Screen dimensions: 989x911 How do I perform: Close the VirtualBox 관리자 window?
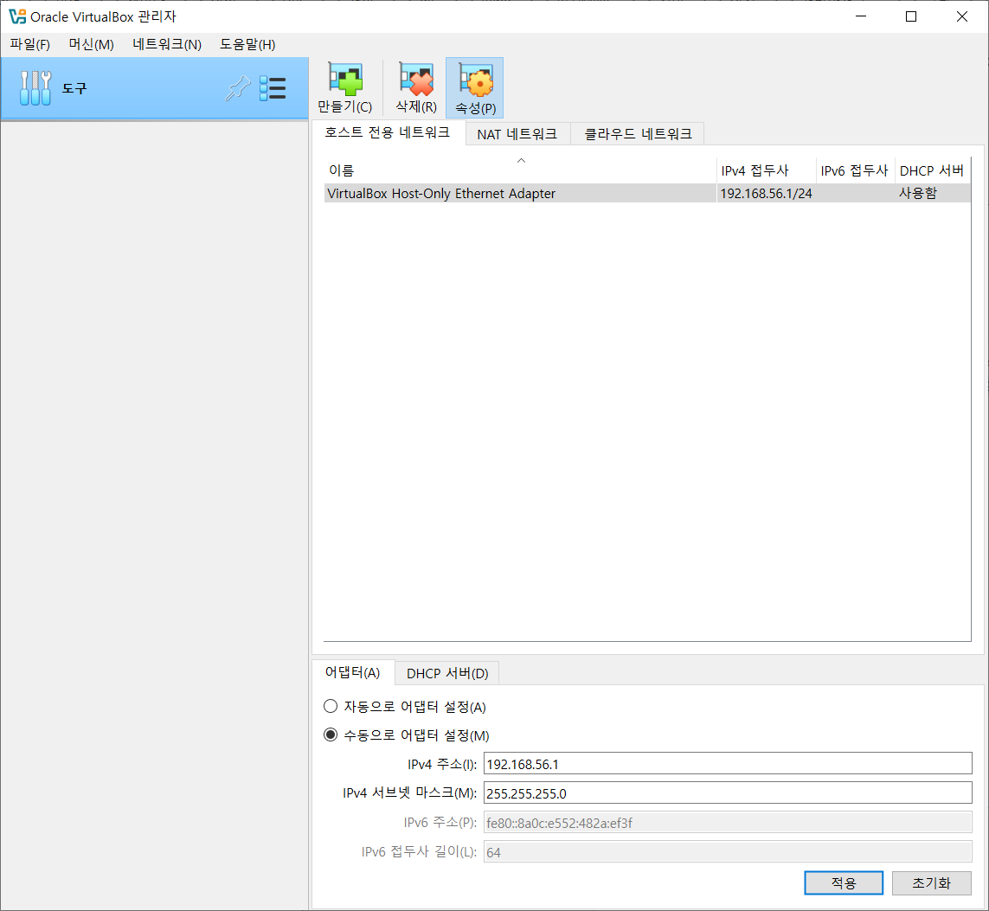click(962, 16)
